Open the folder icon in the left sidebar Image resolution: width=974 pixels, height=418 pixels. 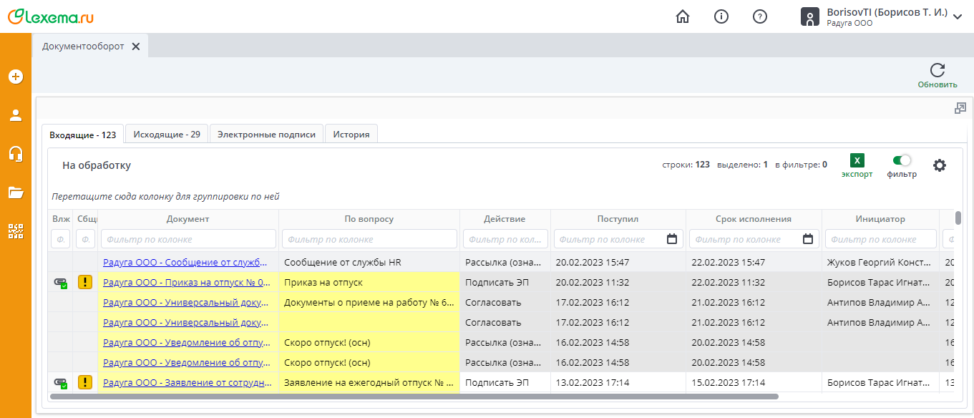point(16,192)
